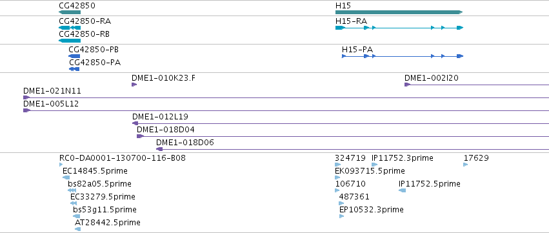Select the AT28442.5prime EST glyph
This screenshot has width=549, height=233.
(x=77, y=229)
